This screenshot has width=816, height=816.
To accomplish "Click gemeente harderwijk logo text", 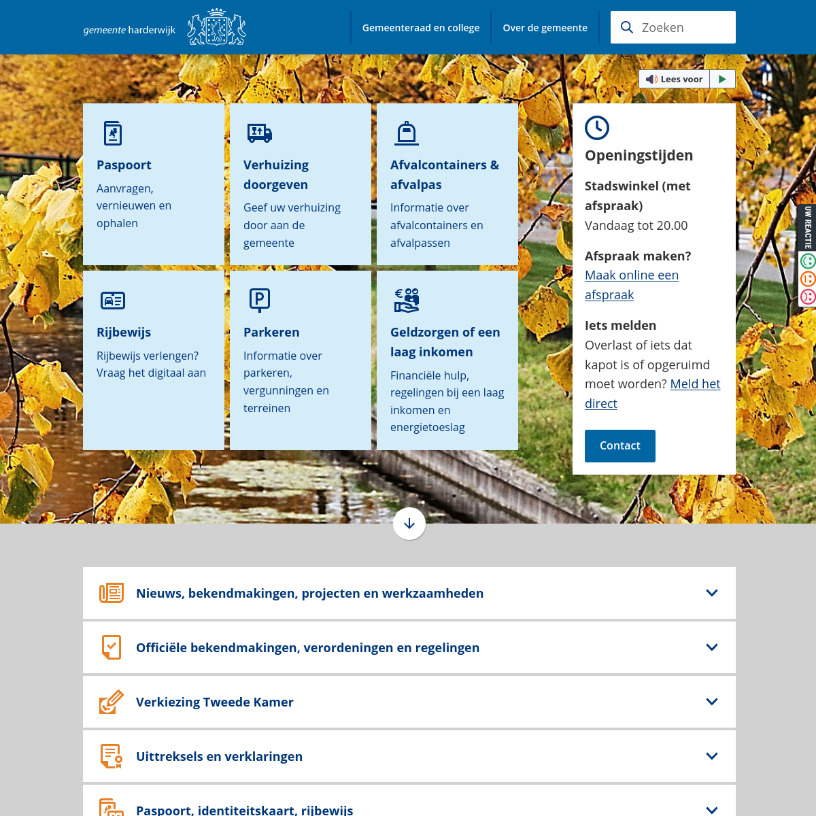I will pyautogui.click(x=129, y=30).
